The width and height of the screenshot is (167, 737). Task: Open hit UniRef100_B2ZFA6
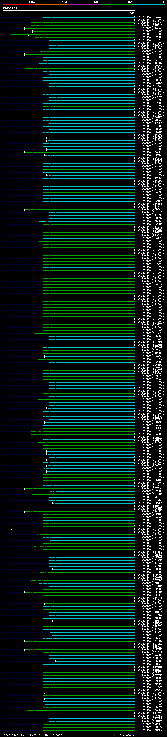pos(150,345)
